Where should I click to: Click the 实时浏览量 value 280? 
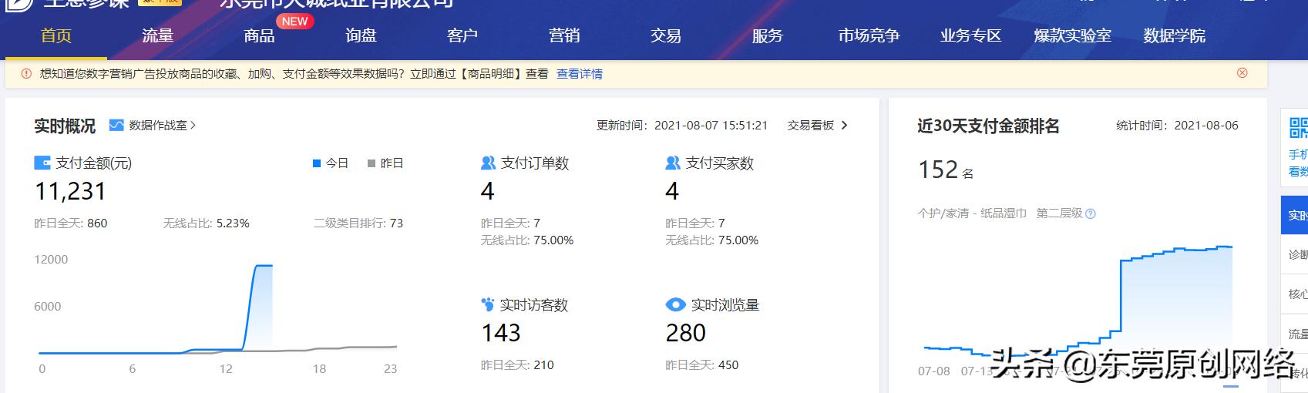pos(686,333)
